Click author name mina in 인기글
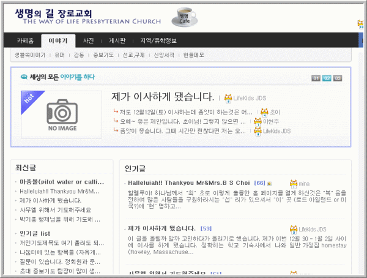Image resolution: width=367 pixels, height=278 pixels. [304, 184]
